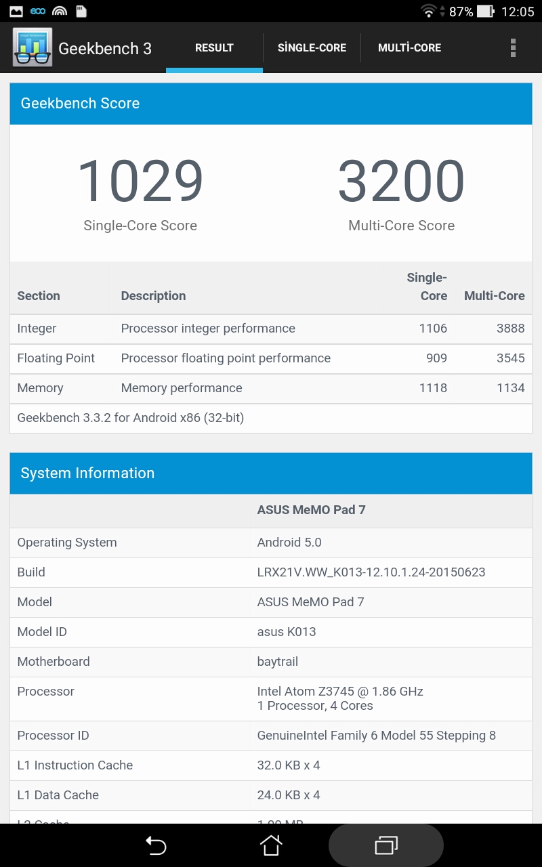Tap the 'Build' row label
Screen dimensions: 542x867
(x=31, y=572)
